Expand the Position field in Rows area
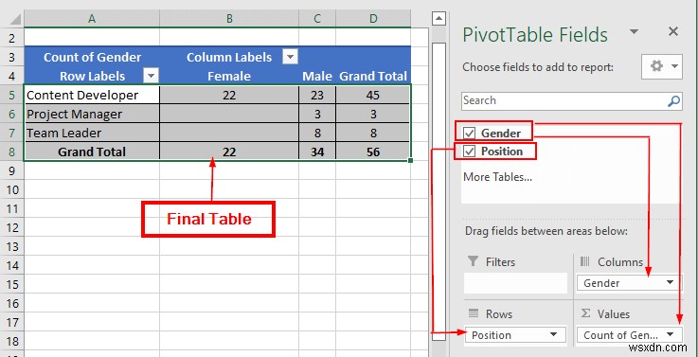The image size is (698, 357). (x=553, y=334)
